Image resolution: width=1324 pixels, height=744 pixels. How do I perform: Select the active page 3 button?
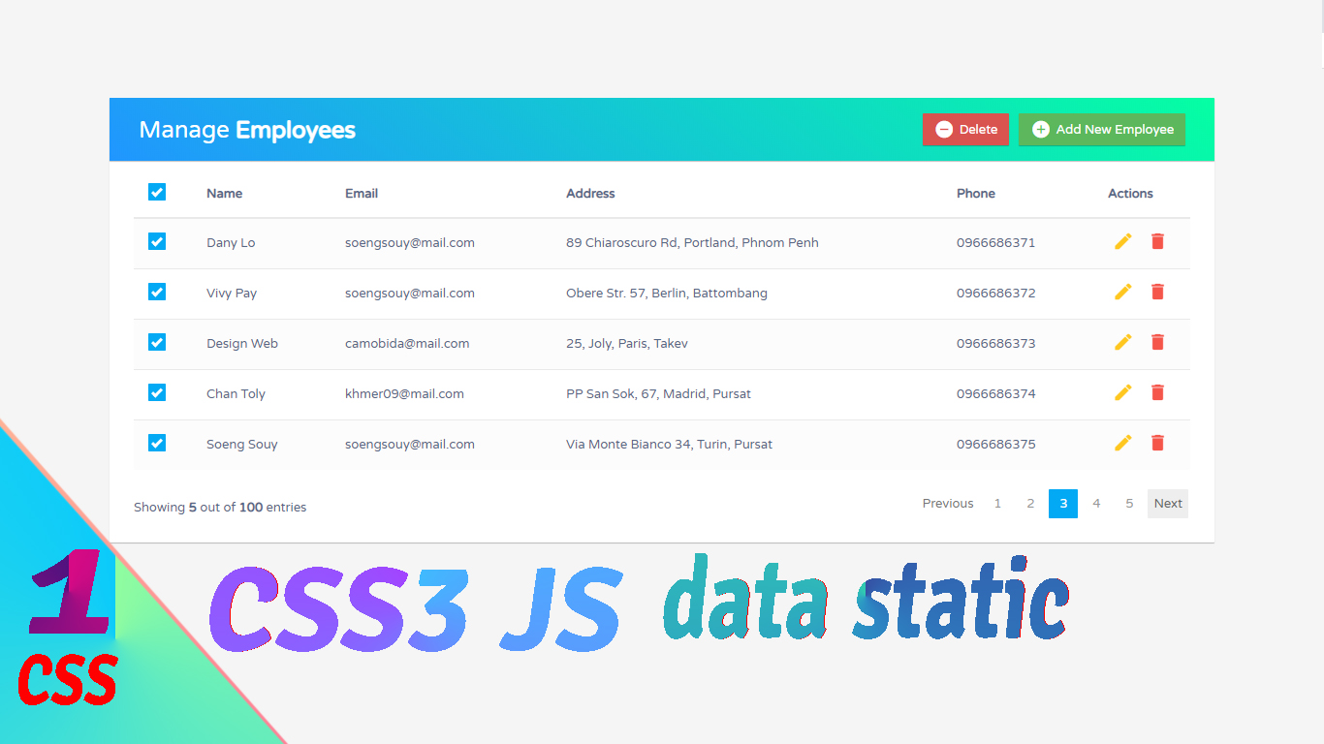click(x=1063, y=503)
